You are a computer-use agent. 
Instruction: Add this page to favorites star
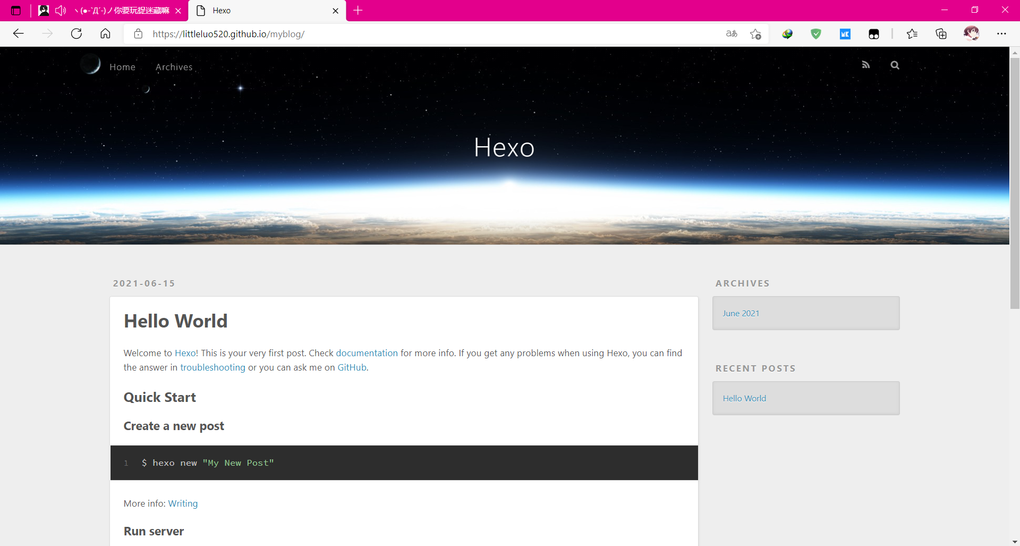click(x=755, y=34)
